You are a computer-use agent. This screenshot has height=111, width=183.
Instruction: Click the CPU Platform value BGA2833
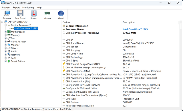click(128, 102)
